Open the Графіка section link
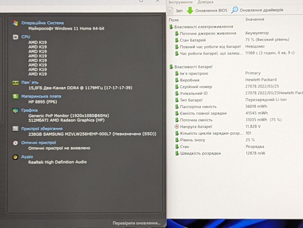The width and height of the screenshot is (303, 228). click(x=29, y=110)
